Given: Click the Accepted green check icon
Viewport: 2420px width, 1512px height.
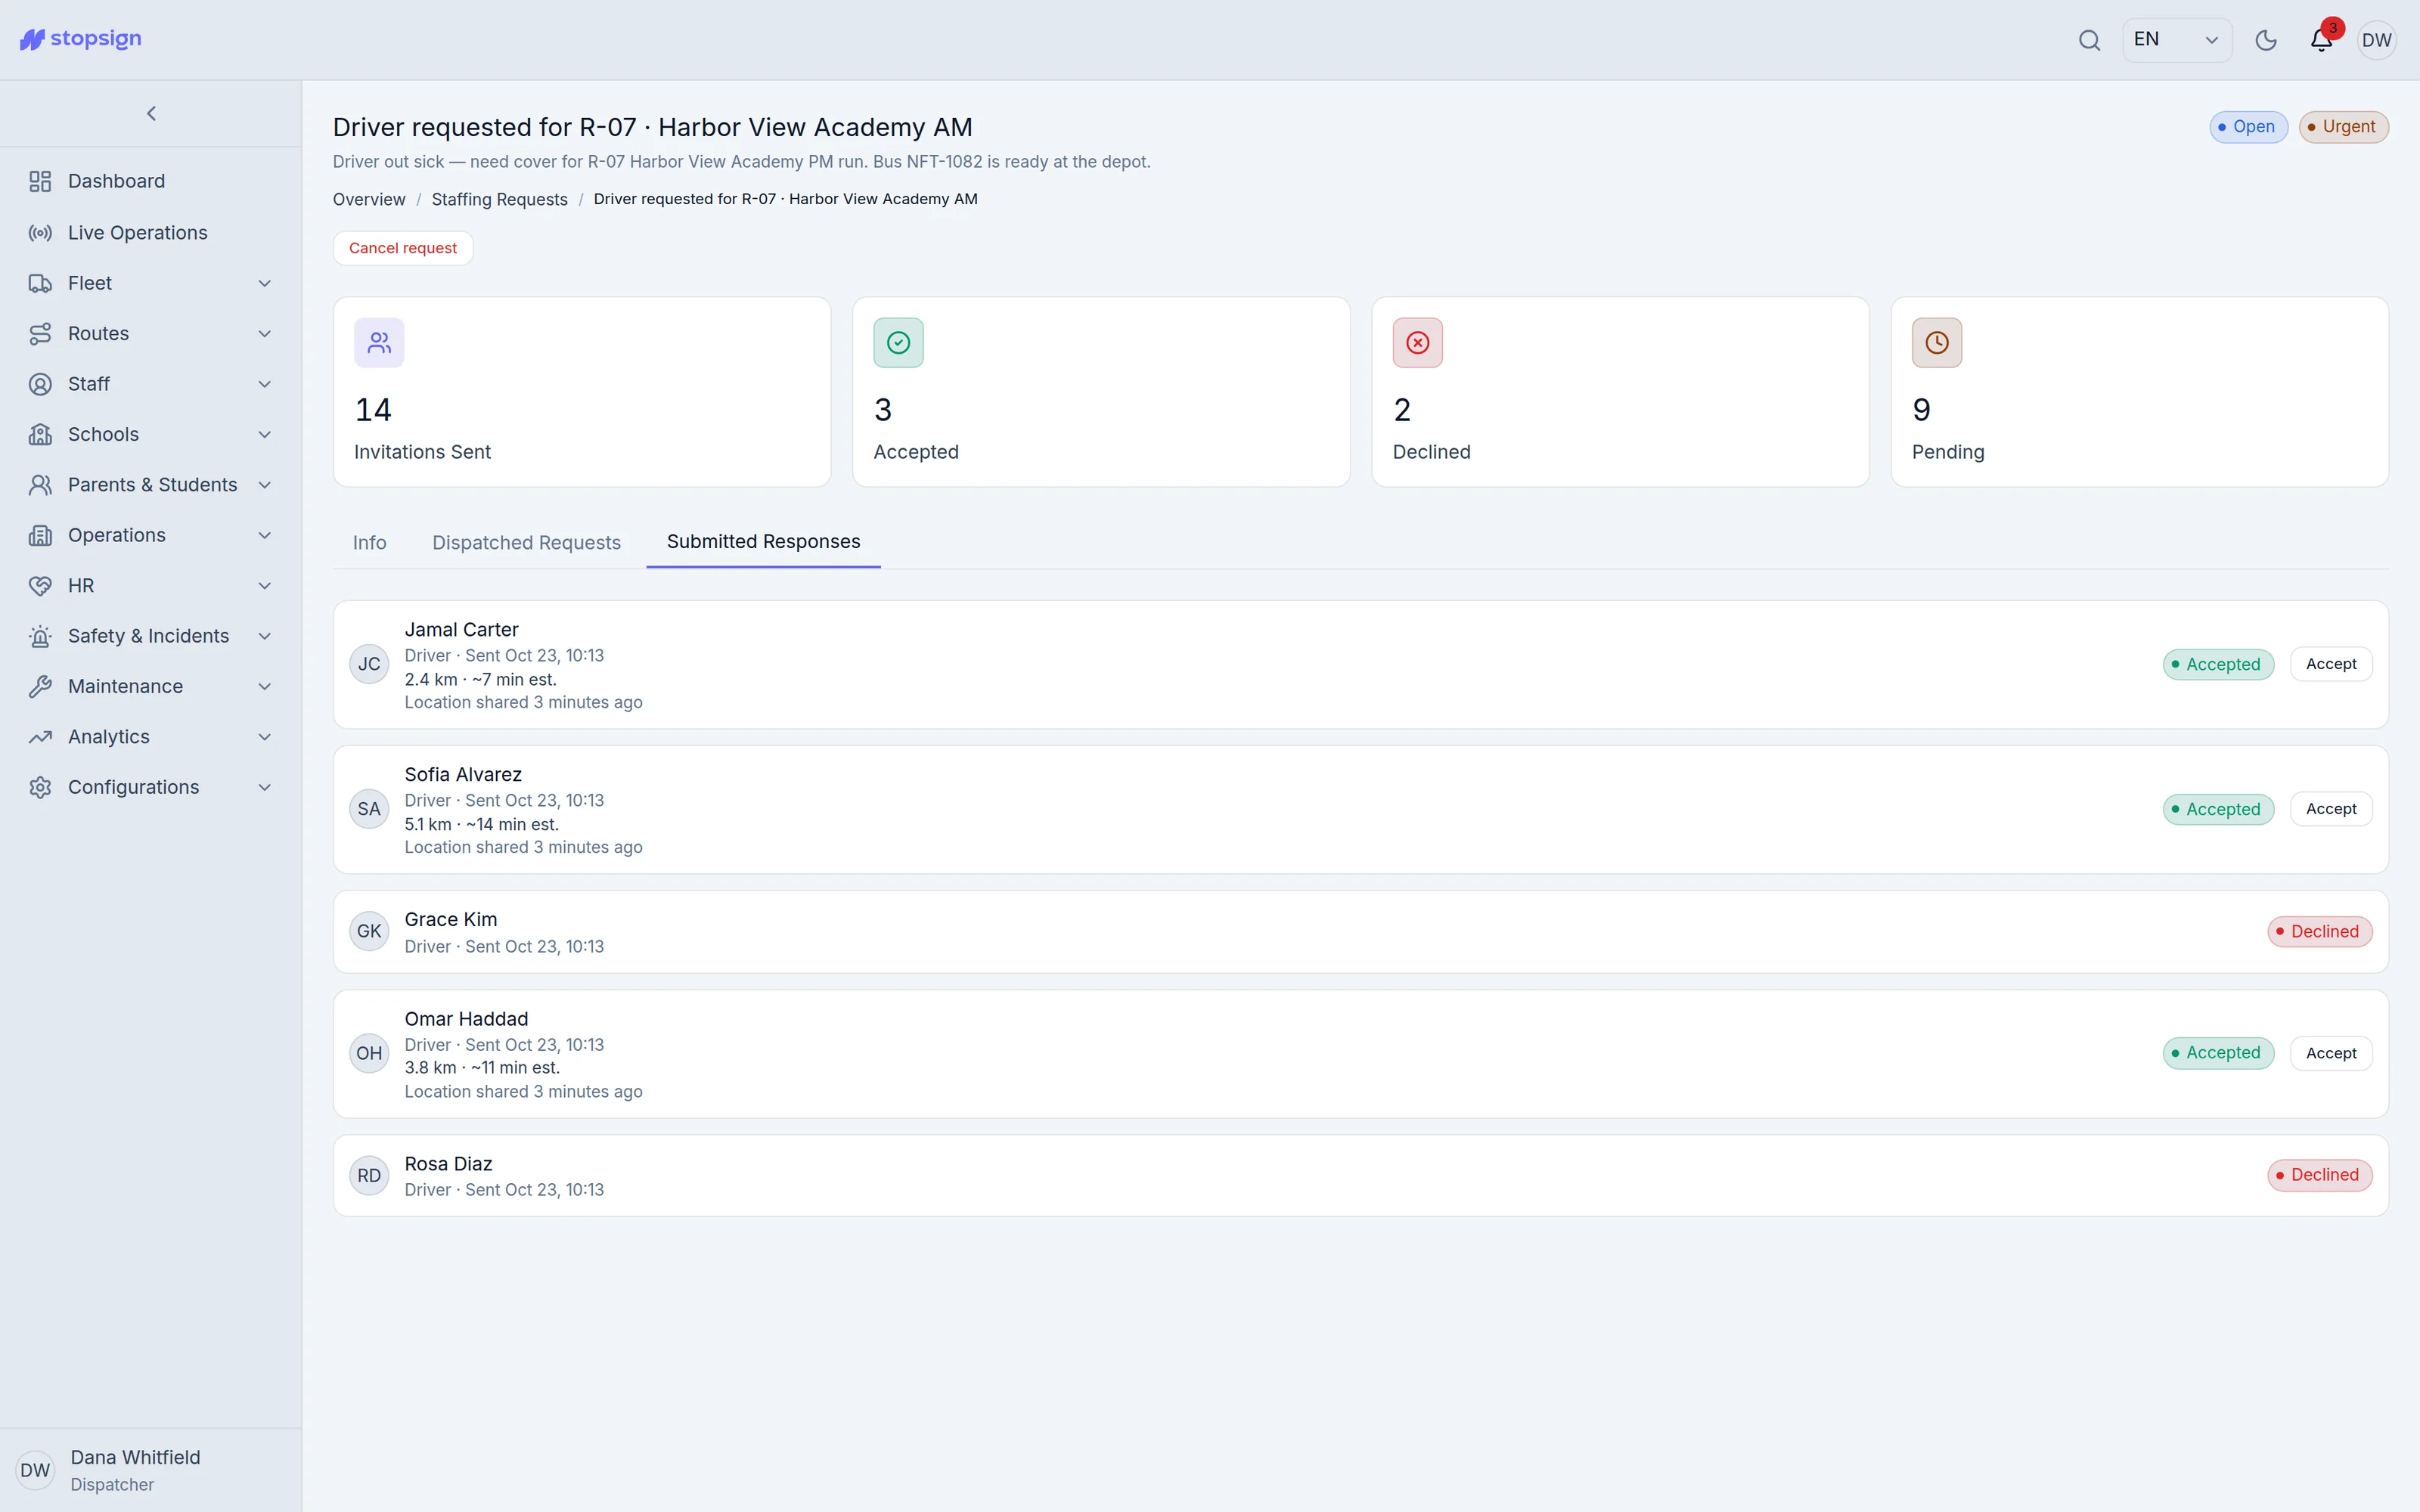Looking at the screenshot, I should coord(898,343).
